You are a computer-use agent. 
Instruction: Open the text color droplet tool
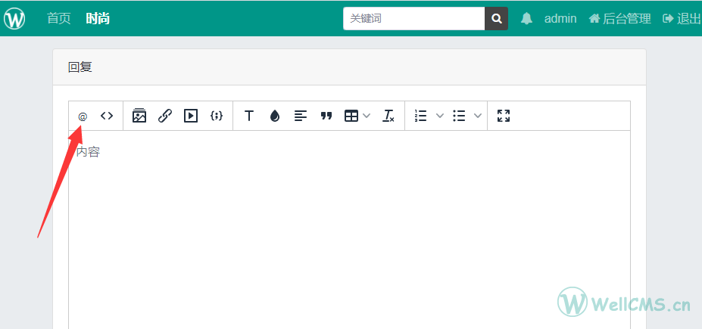(x=274, y=116)
